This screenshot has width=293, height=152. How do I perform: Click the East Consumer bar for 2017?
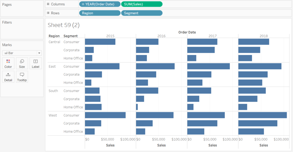208,66
